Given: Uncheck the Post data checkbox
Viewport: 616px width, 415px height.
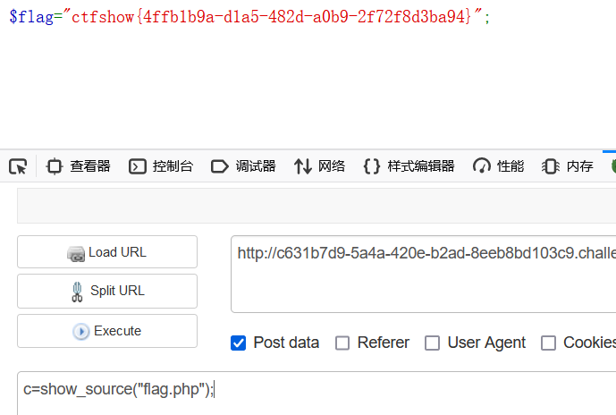Looking at the screenshot, I should pos(239,343).
